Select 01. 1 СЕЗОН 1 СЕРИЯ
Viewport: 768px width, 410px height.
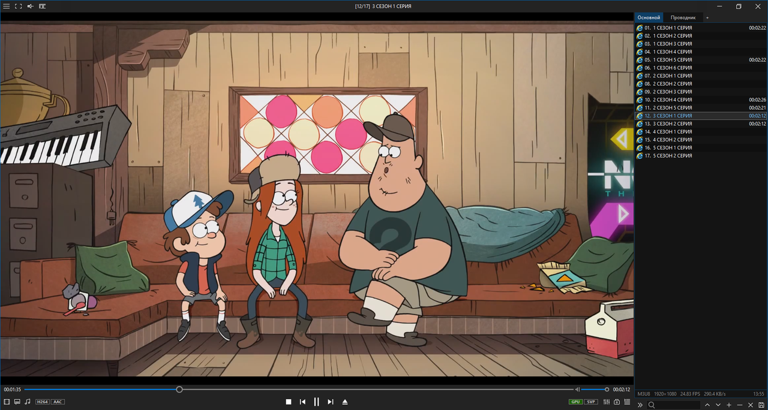pos(701,28)
